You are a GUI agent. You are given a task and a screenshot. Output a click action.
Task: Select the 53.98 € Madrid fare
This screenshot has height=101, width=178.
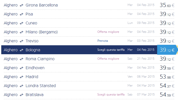(167, 77)
